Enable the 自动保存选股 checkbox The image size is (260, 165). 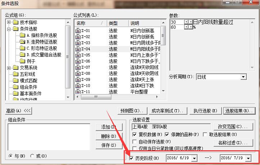pos(134,142)
